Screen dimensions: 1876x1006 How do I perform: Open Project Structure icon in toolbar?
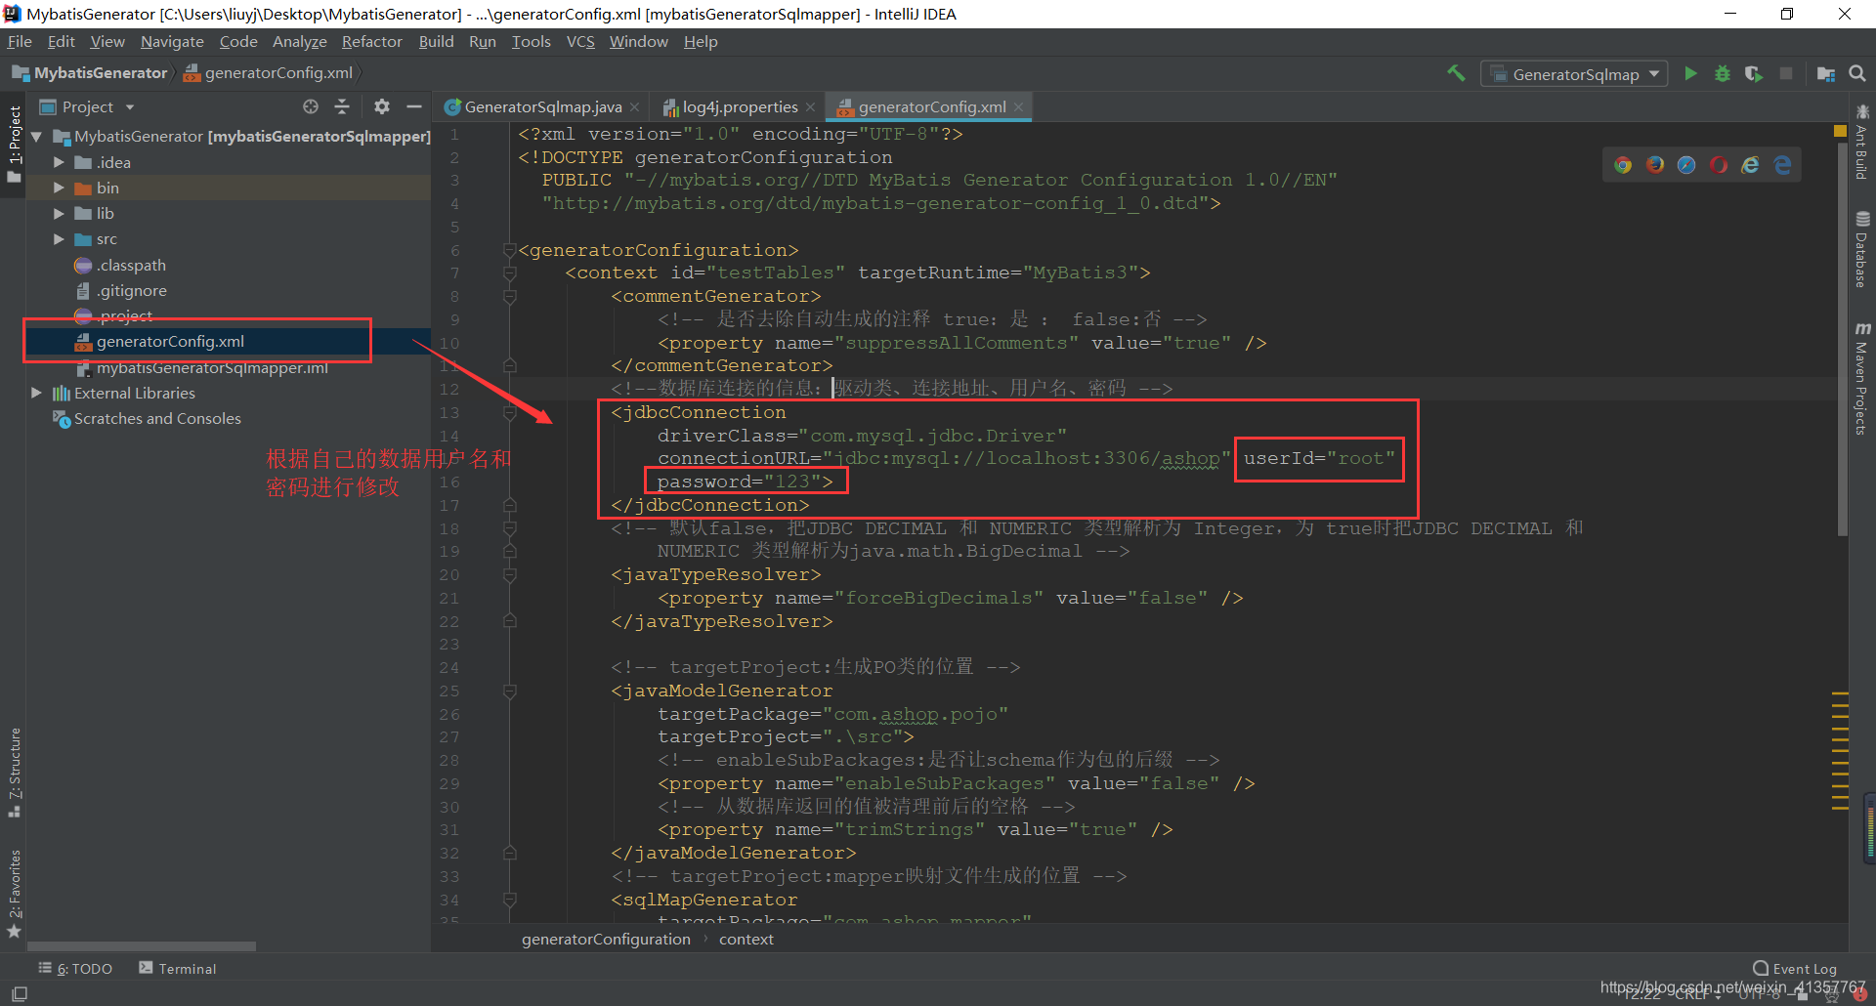point(1825,73)
